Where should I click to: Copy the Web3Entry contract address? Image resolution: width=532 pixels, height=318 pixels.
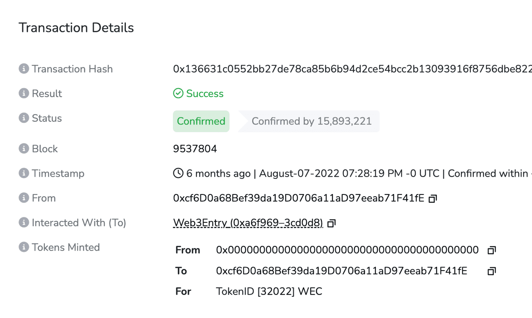(x=331, y=223)
